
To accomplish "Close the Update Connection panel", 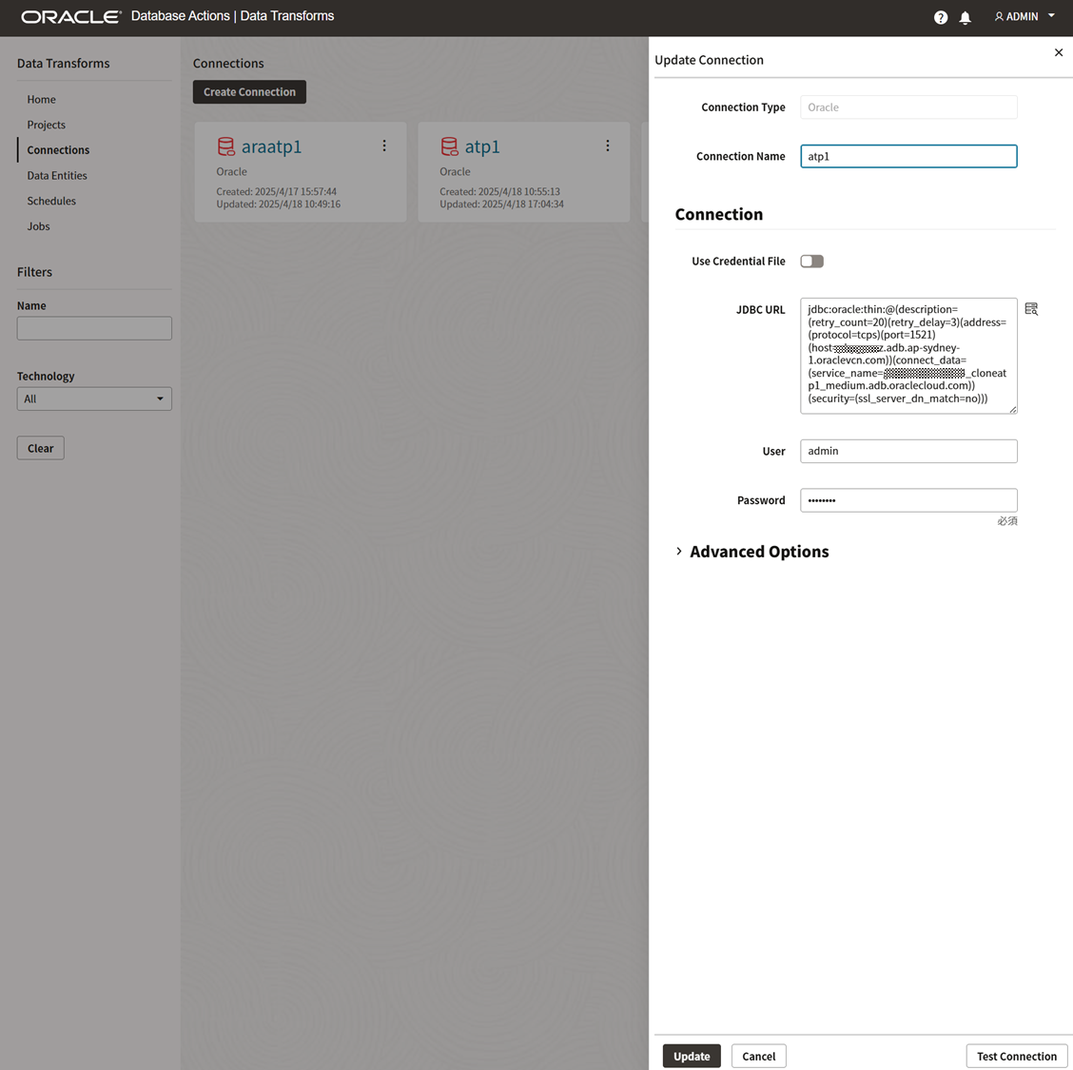I will click(1059, 52).
